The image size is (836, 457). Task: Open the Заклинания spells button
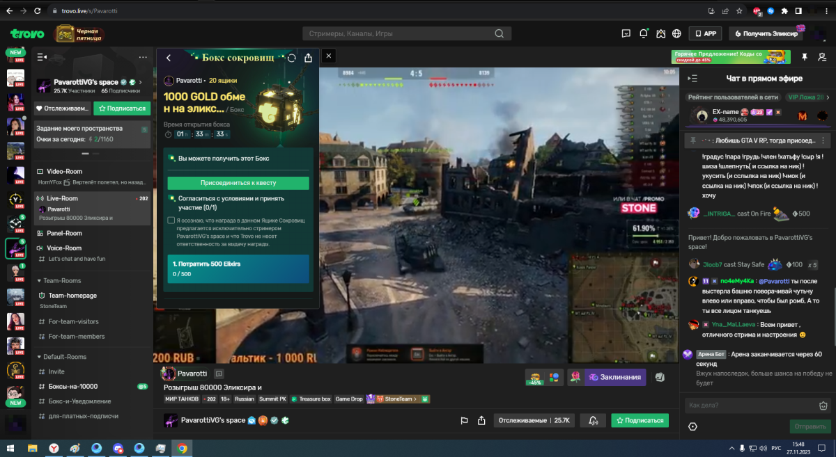615,377
